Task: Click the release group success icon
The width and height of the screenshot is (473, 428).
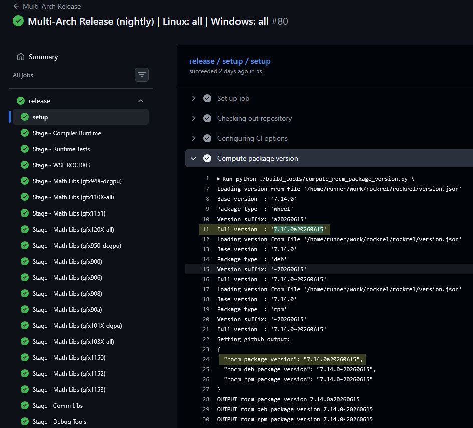Action: 21,101
